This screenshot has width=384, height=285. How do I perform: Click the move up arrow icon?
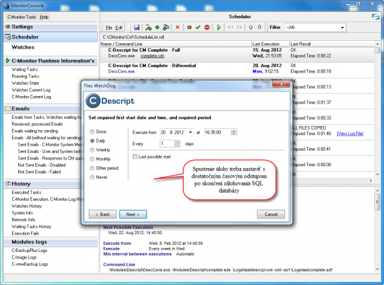pyautogui.click(x=251, y=28)
